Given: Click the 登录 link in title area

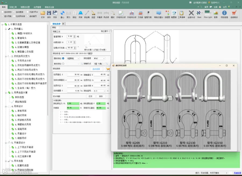Looking at the screenshot, I should click(206, 7).
